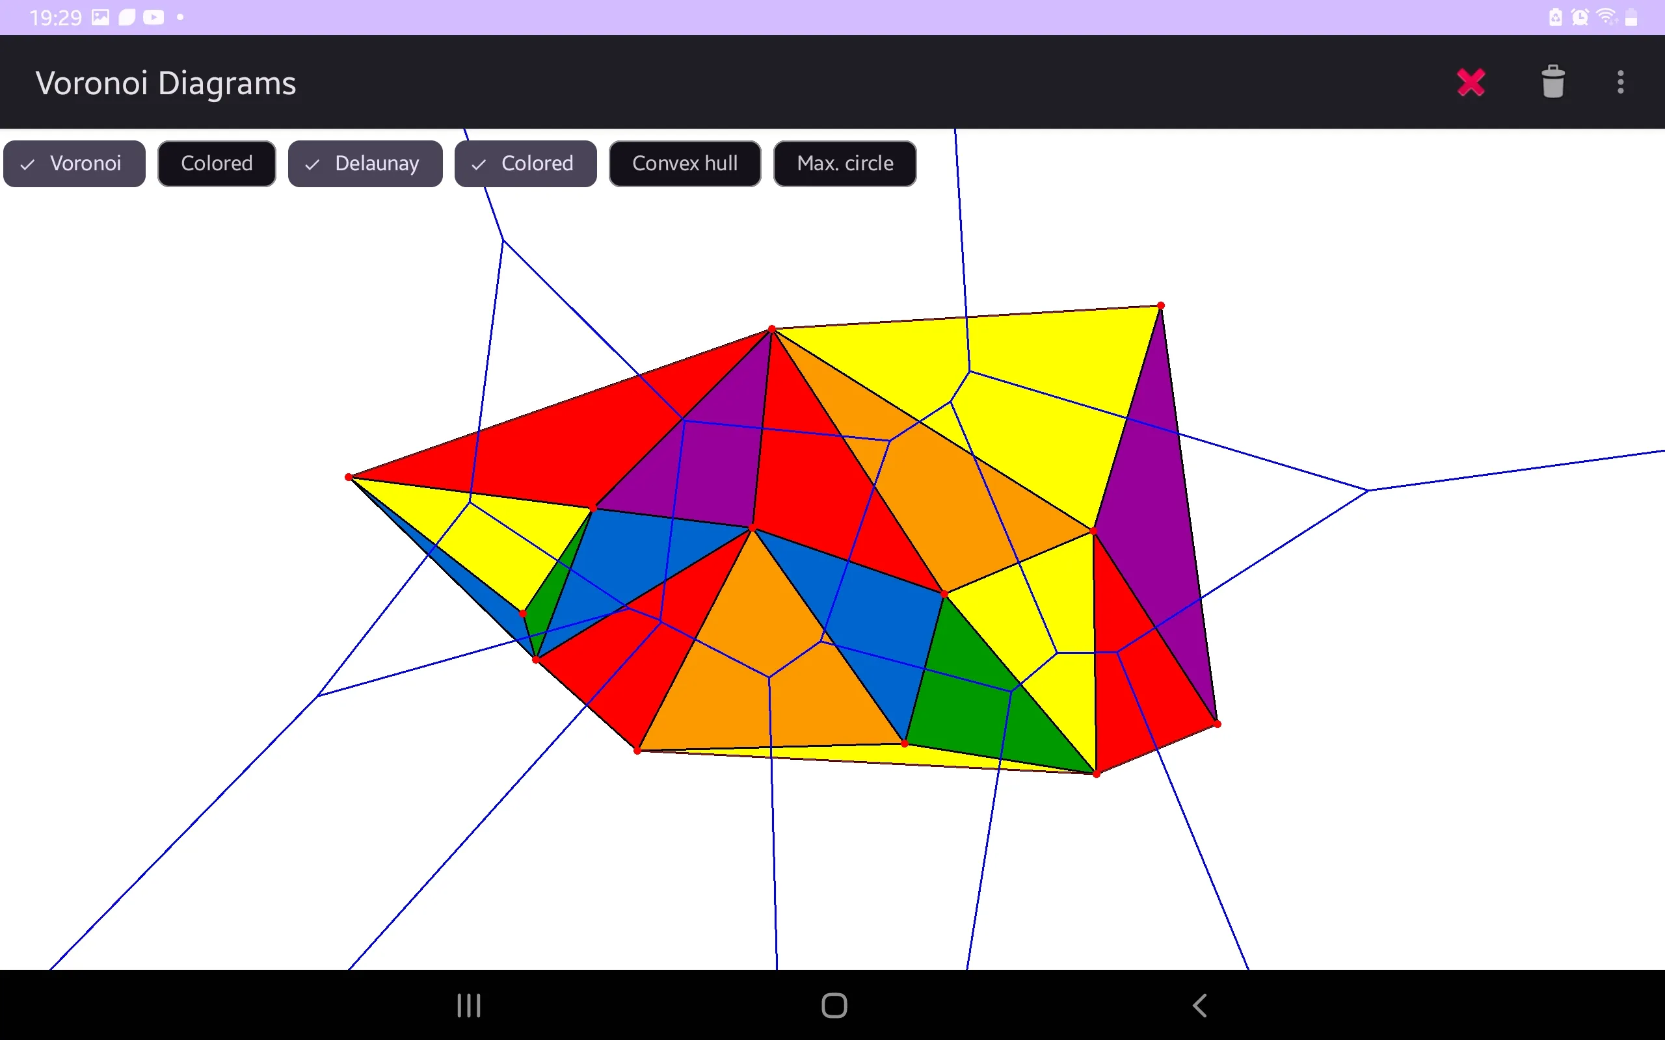Viewport: 1665px width, 1040px height.
Task: Click the red X icon to exit
Action: pos(1471,83)
